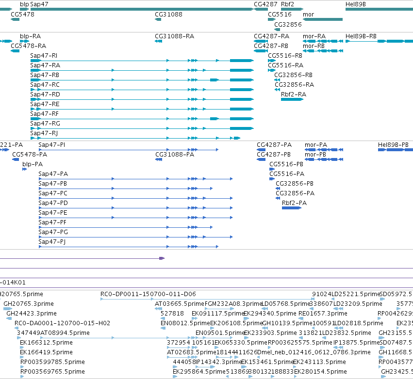Click the blp-PA protein label
413x379 pixels.
(33, 164)
